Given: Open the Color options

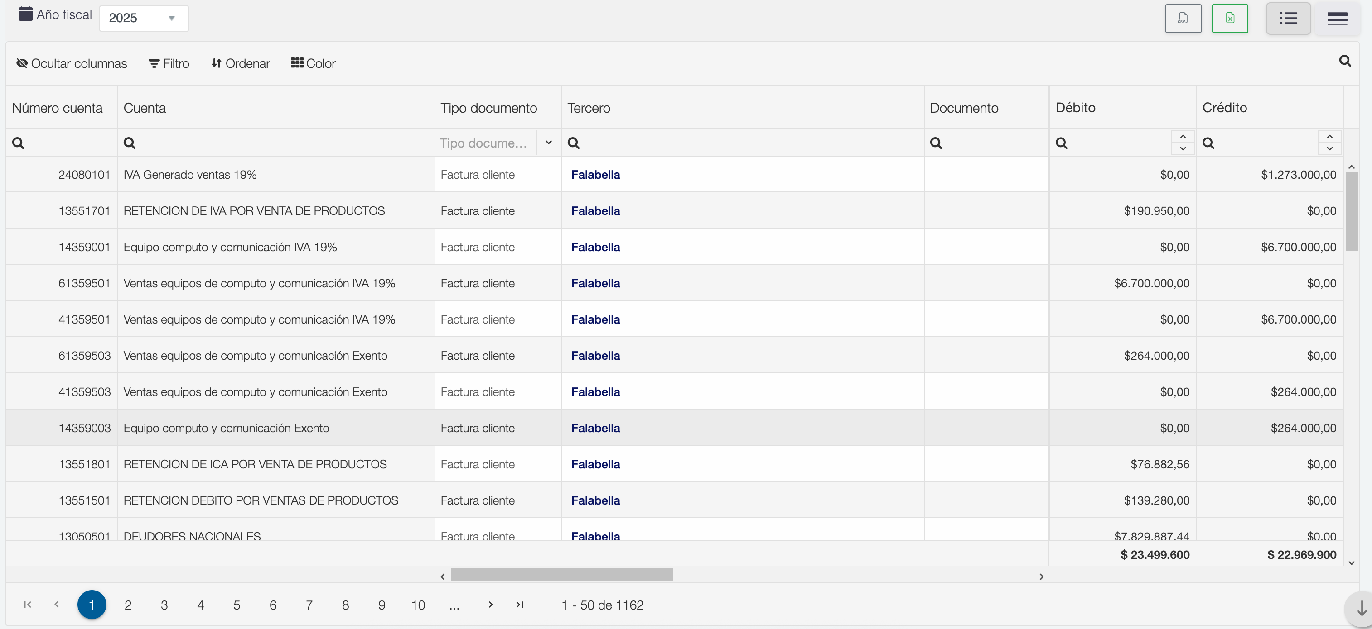Looking at the screenshot, I should click(x=313, y=63).
